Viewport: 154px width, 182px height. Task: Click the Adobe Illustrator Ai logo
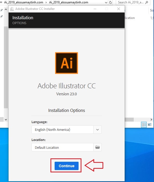pyautogui.click(x=67, y=63)
